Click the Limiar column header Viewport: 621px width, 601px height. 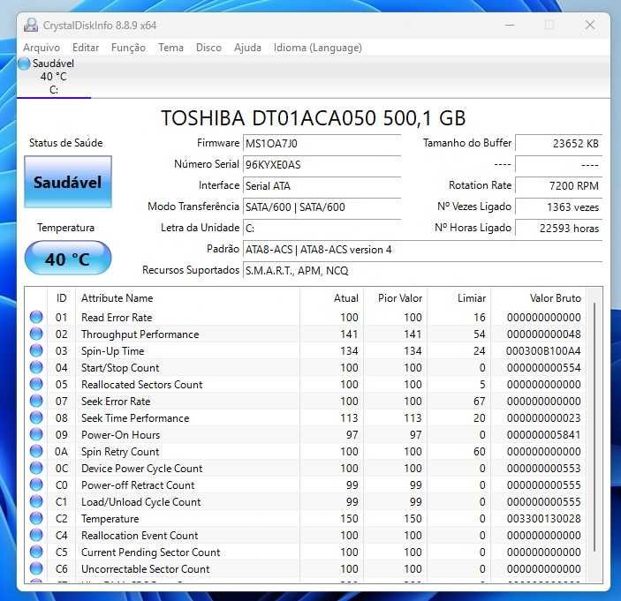point(459,298)
